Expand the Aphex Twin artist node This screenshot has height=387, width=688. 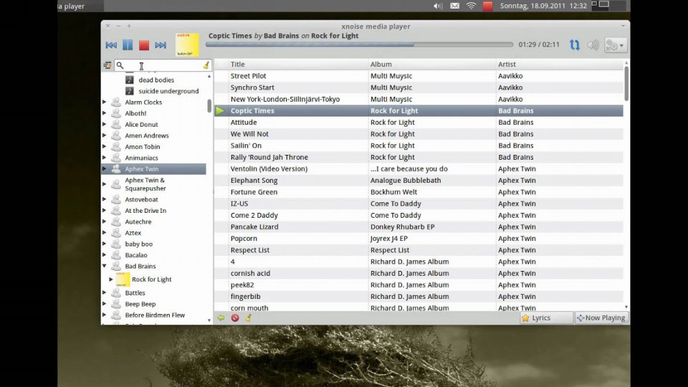click(x=105, y=168)
